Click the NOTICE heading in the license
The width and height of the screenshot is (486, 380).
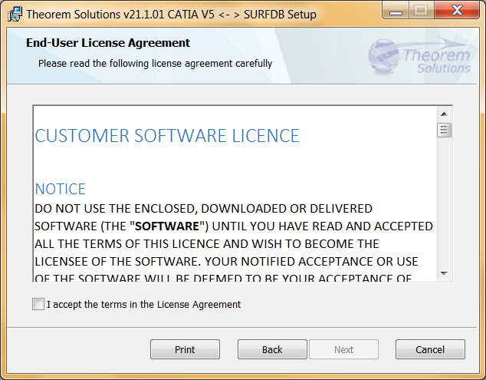(x=60, y=189)
